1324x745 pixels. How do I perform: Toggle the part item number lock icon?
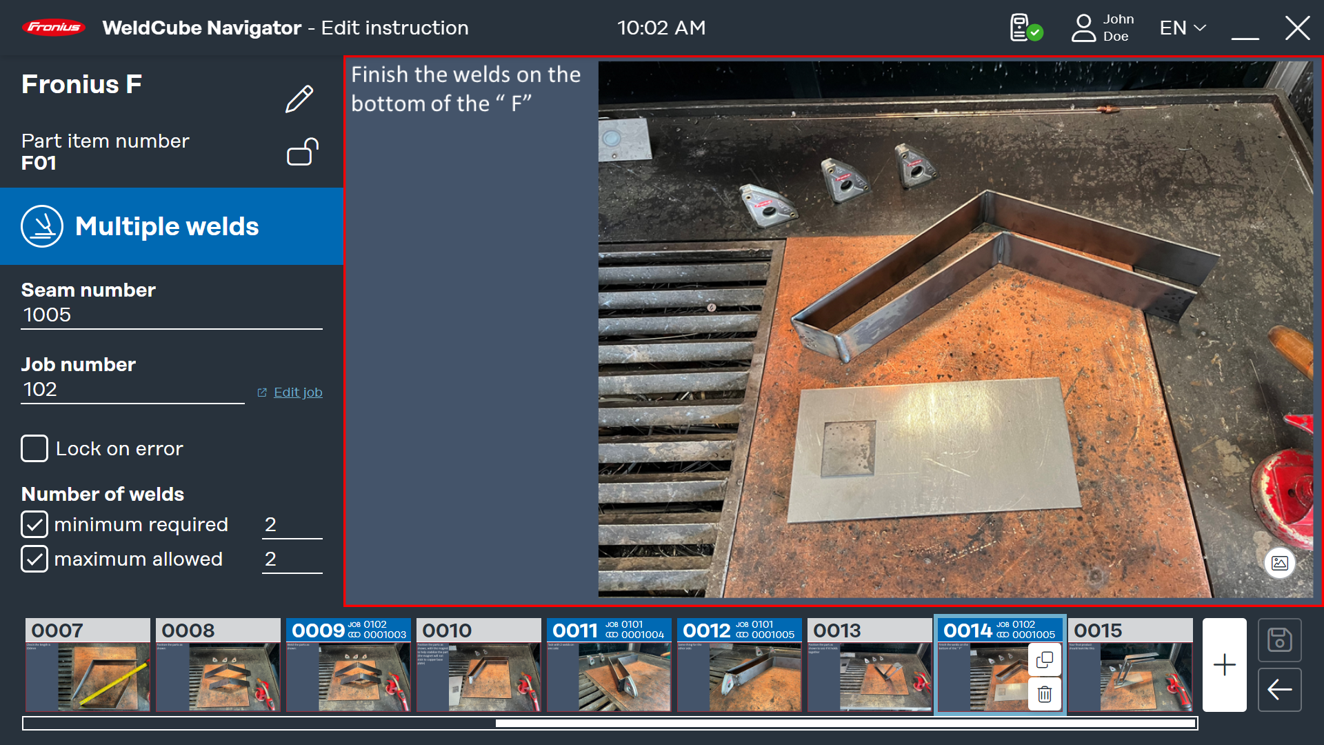[x=302, y=152]
